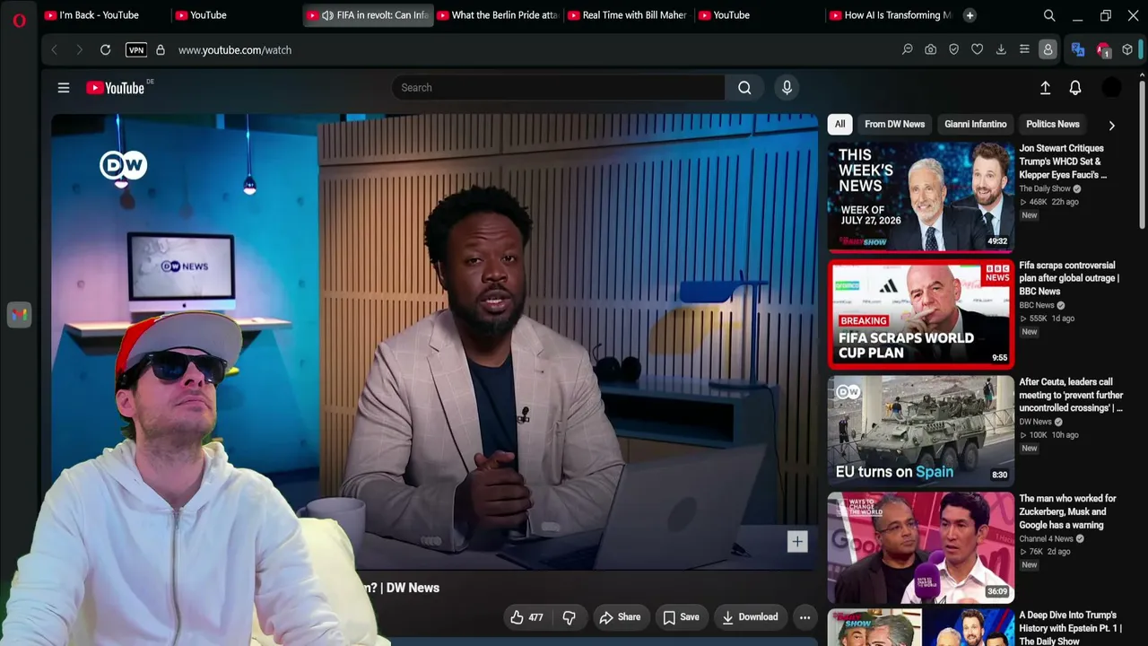The width and height of the screenshot is (1148, 646).
Task: Start voice search with the microphone
Action: click(787, 88)
